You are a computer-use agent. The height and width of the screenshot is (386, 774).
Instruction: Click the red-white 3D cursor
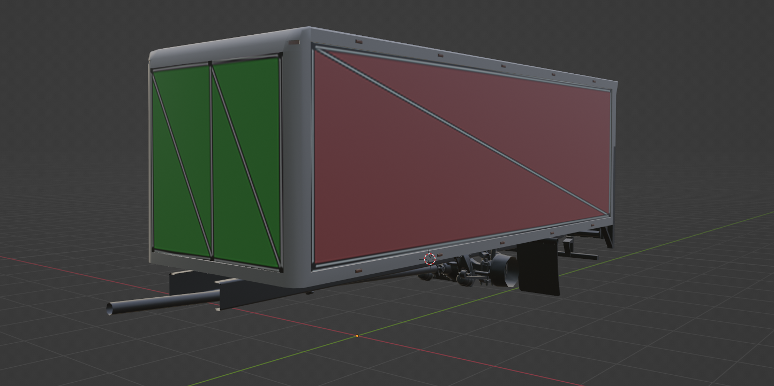click(x=430, y=259)
